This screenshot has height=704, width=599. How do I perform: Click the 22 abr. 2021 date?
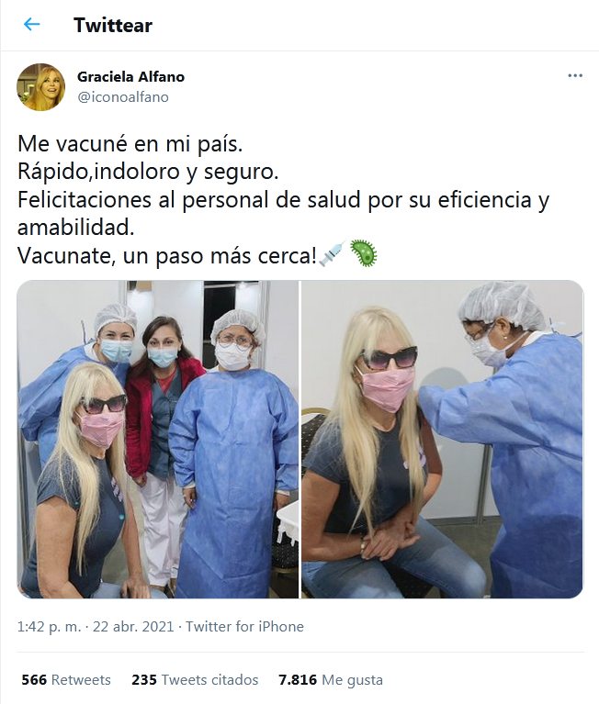click(133, 626)
